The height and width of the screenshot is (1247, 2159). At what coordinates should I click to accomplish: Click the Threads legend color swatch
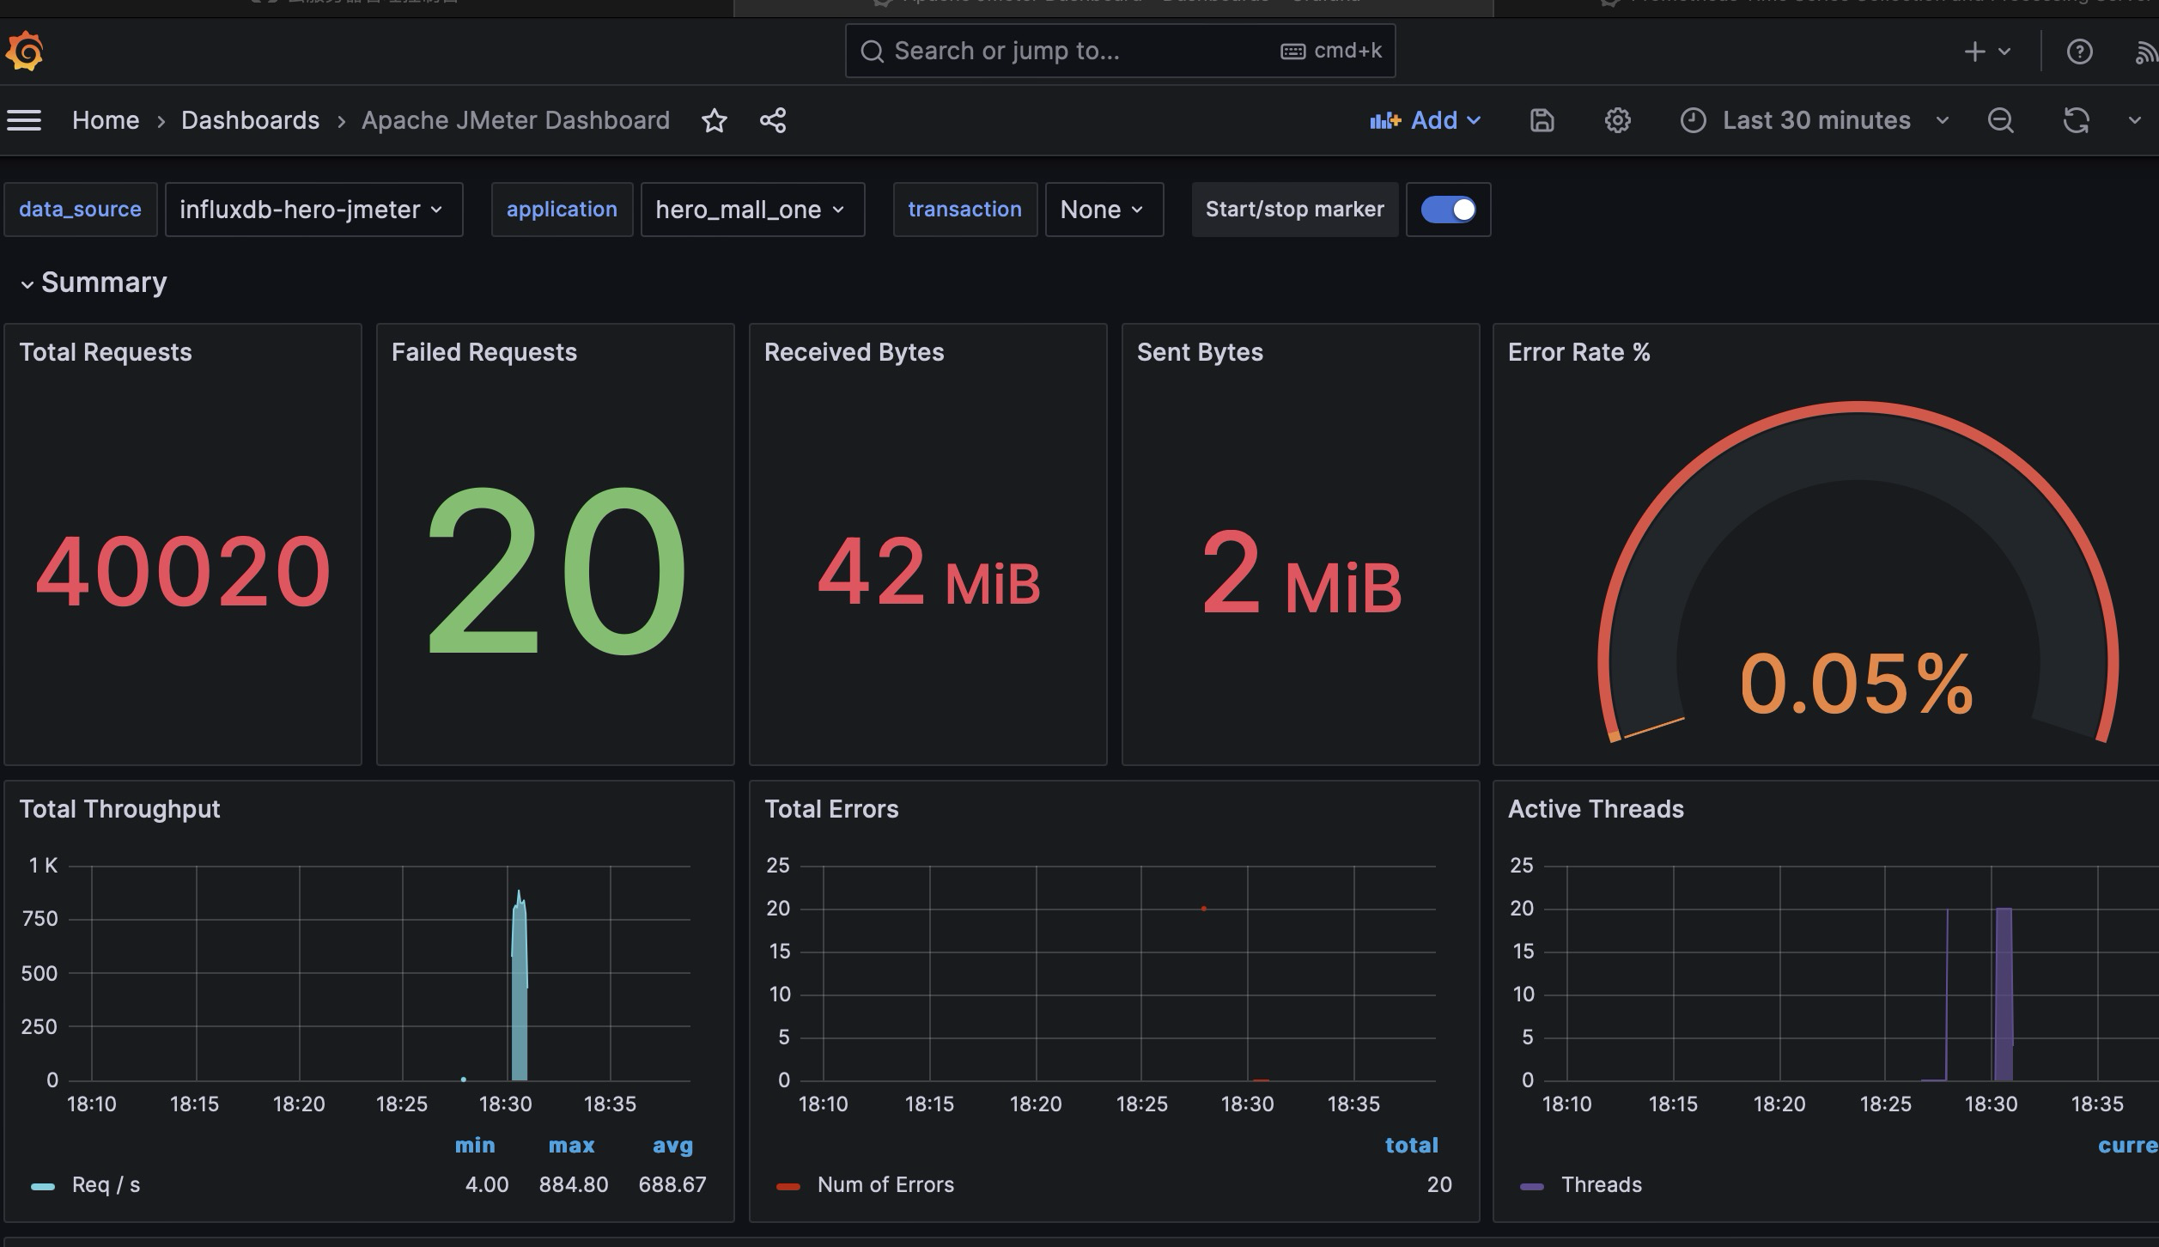pyautogui.click(x=1532, y=1186)
